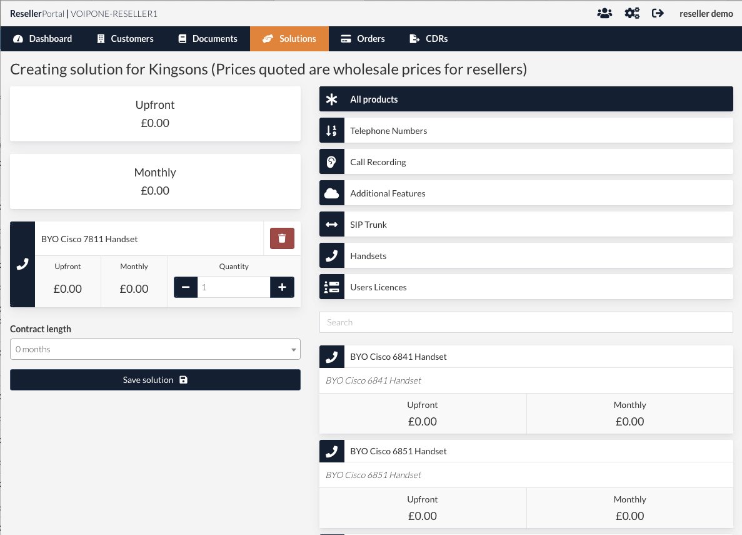Click the floppy disk icon on Save solution
The image size is (742, 535).
coord(184,380)
